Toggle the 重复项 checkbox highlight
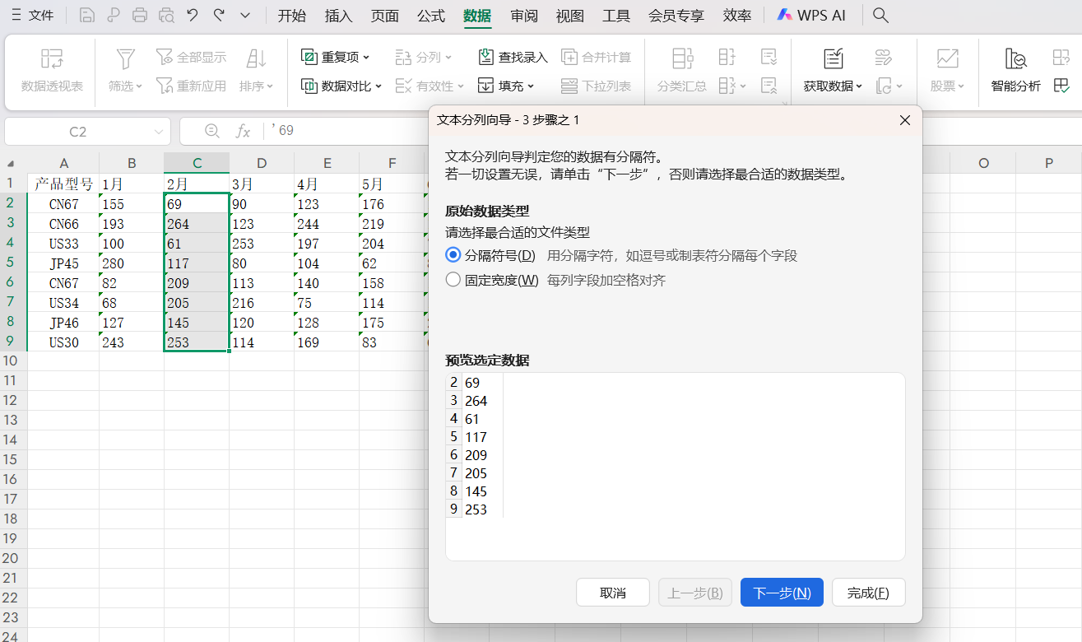 point(310,56)
